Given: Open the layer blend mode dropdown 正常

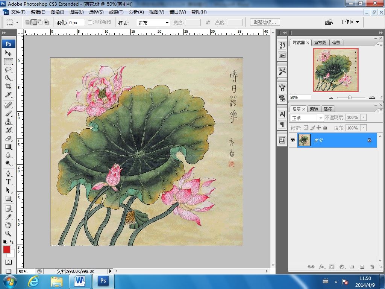Looking at the screenshot, I should 307,118.
